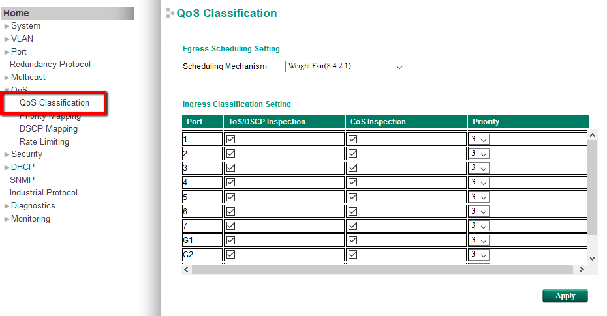Expand the Security section arrow

coord(7,154)
